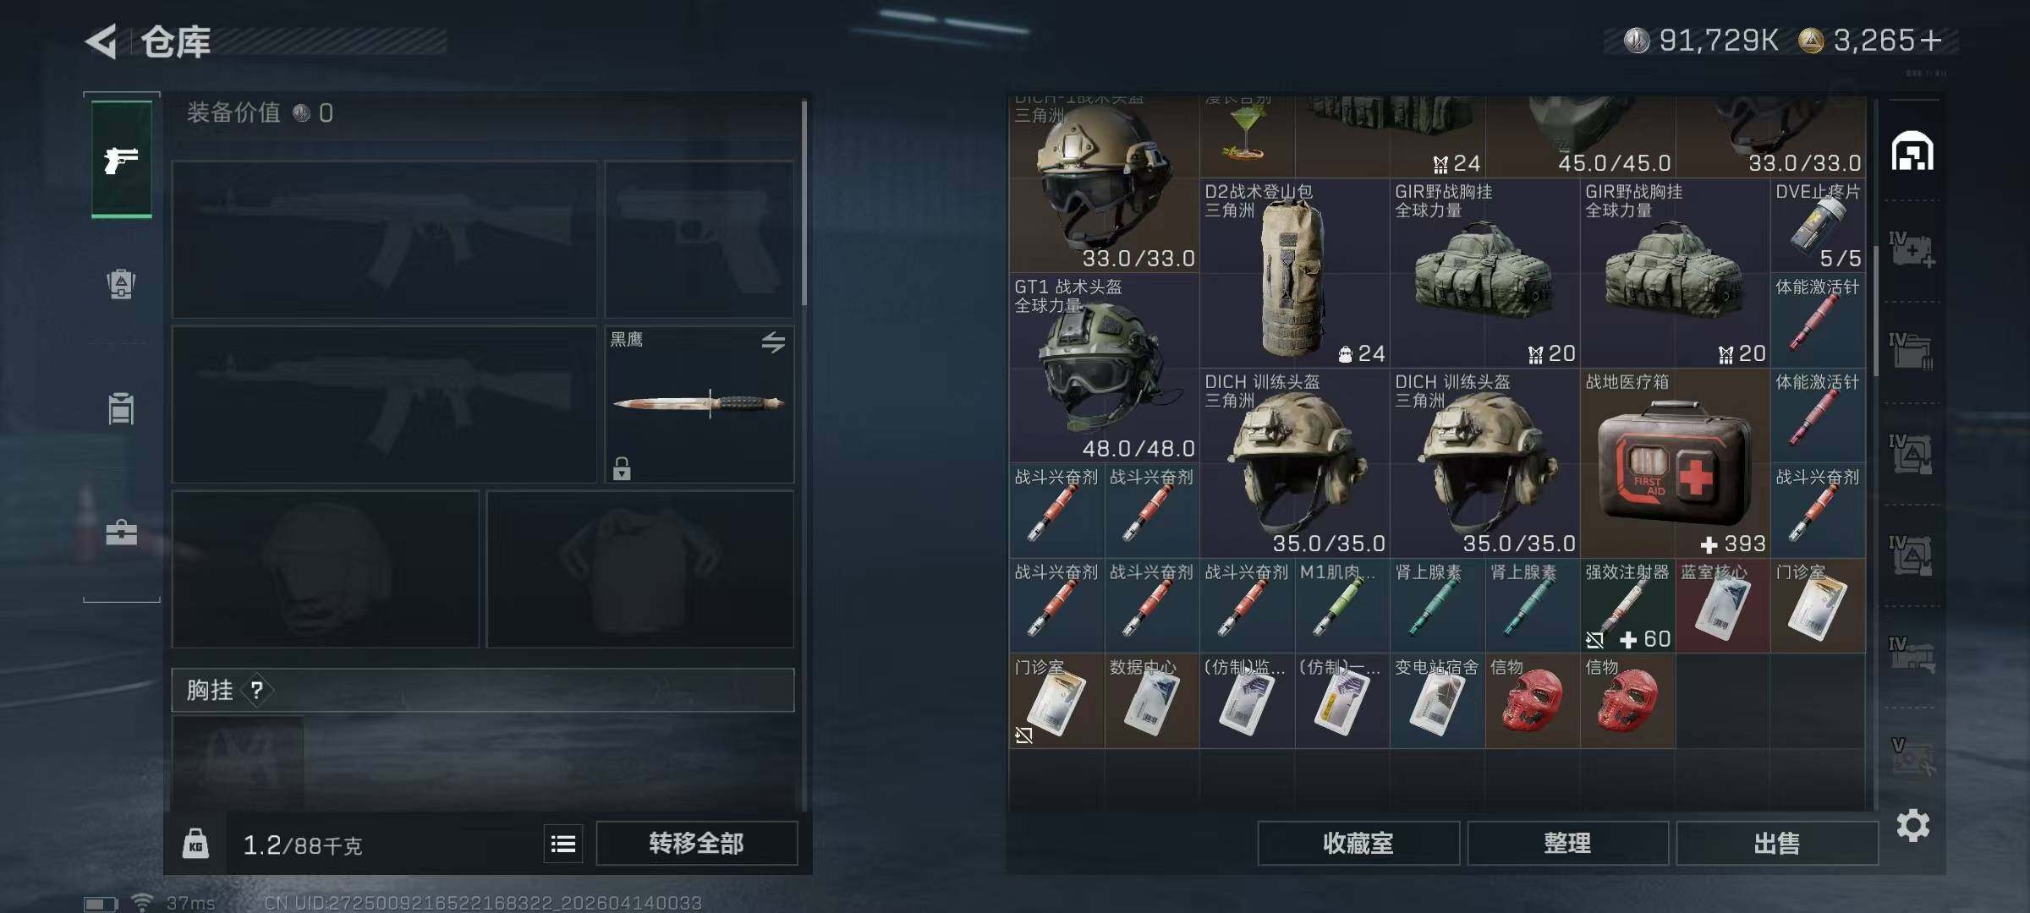Click the 整理 sort button
This screenshot has height=913, width=2030.
click(x=1567, y=843)
